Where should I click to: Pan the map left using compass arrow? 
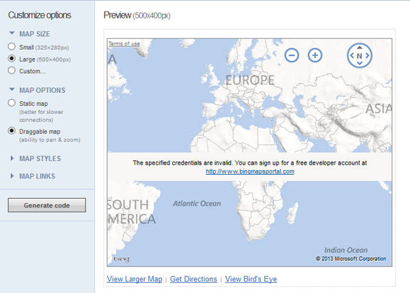tap(352, 55)
